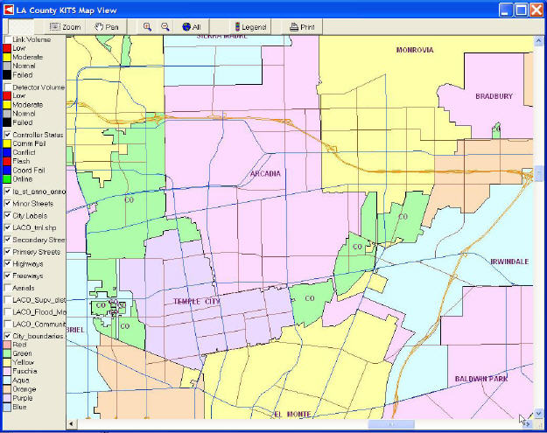This screenshot has height=433, width=547.
Task: Click the green Online status swatch
Action: point(7,179)
